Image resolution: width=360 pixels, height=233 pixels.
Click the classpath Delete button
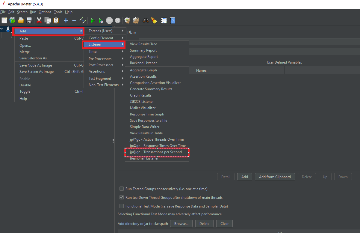(204, 223)
